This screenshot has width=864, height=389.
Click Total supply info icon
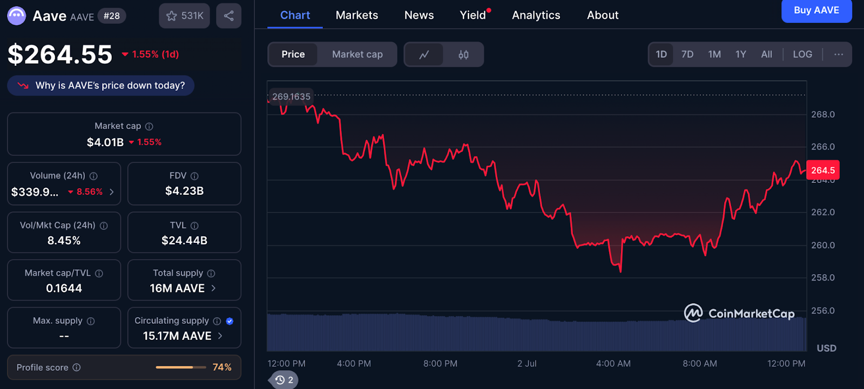coord(211,274)
